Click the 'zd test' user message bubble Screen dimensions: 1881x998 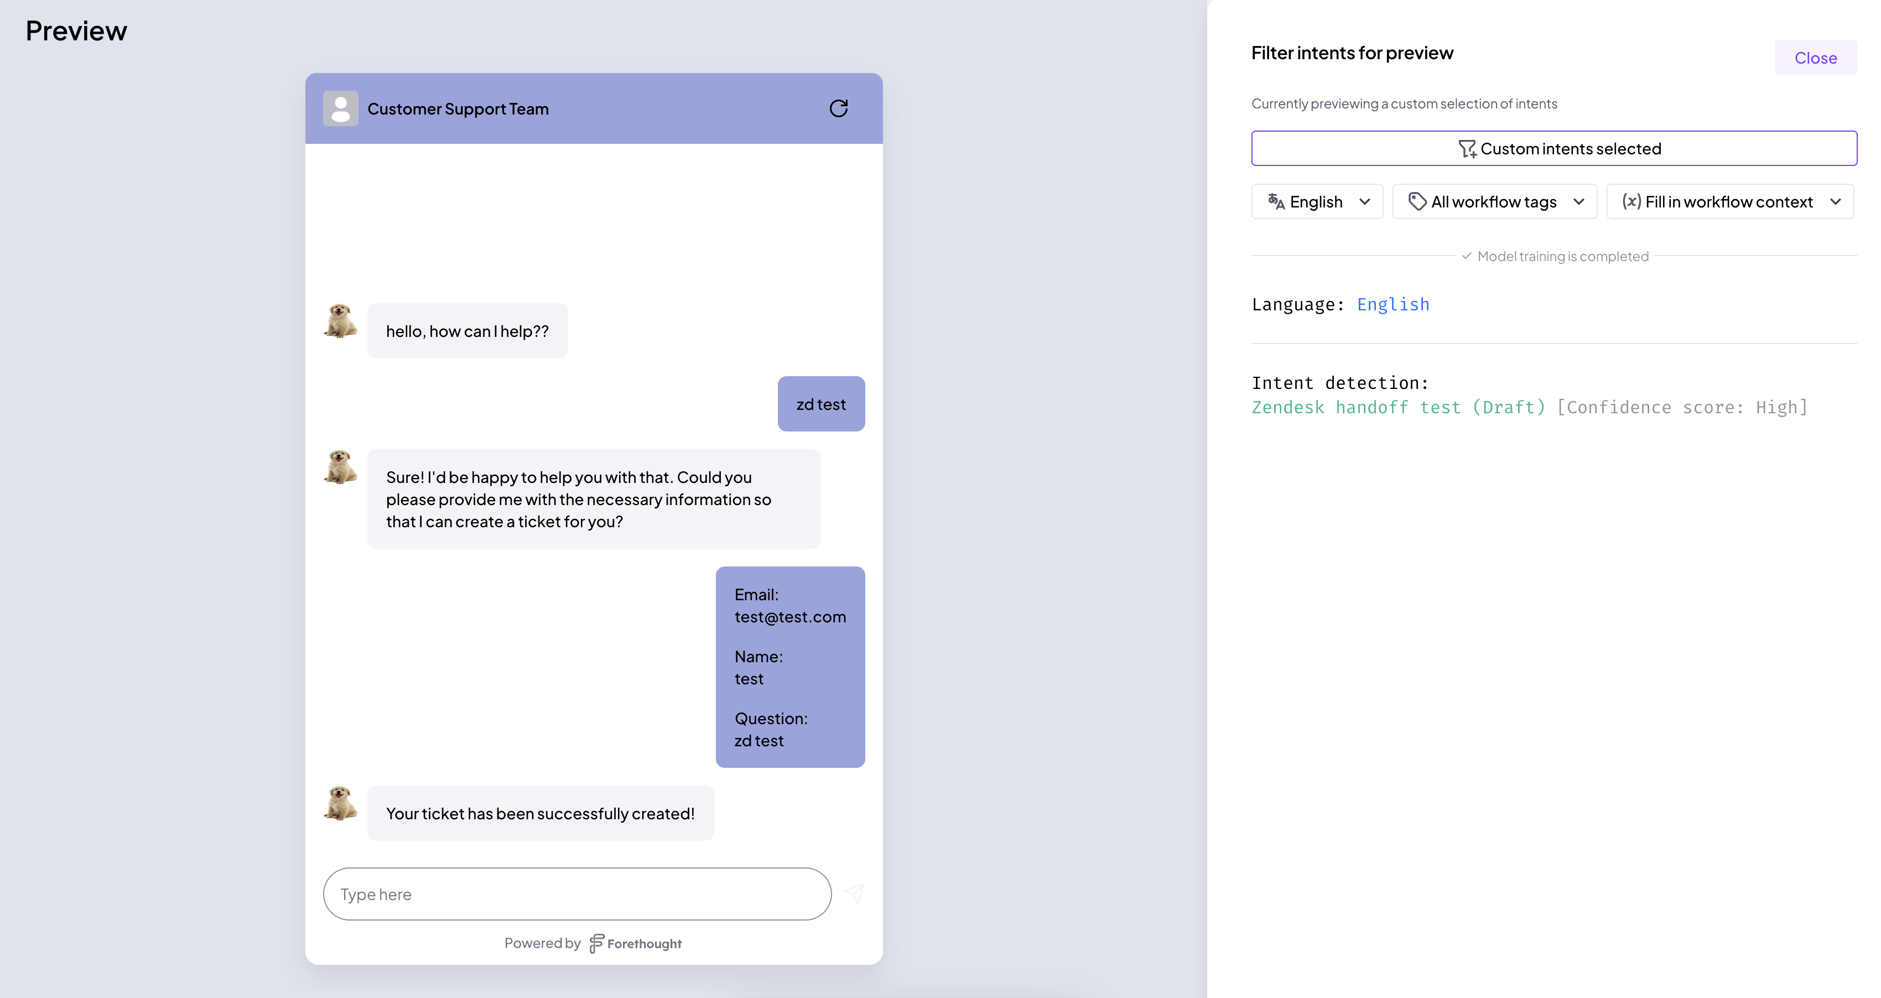(x=821, y=404)
